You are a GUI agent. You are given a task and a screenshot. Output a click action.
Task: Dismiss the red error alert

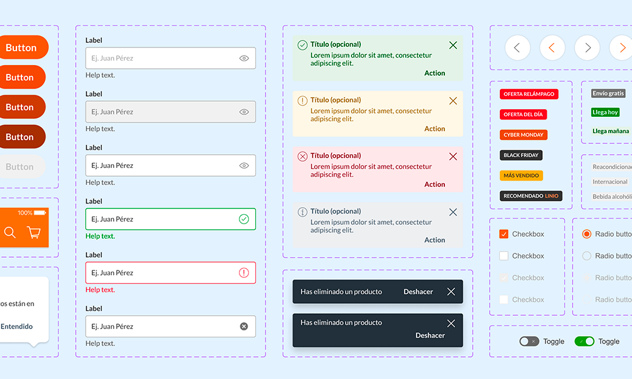pyautogui.click(x=453, y=156)
